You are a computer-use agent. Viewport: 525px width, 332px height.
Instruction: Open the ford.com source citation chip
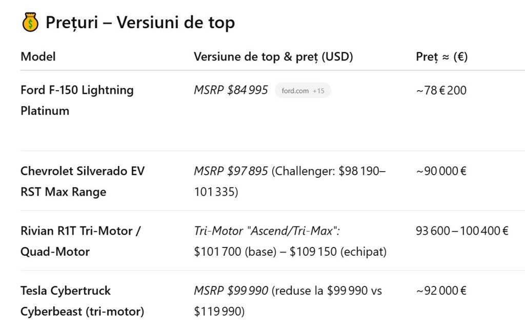(295, 91)
